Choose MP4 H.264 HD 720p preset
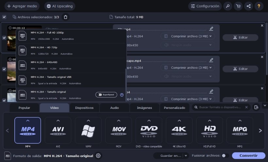The width and height of the screenshot is (268, 162). coord(71,51)
